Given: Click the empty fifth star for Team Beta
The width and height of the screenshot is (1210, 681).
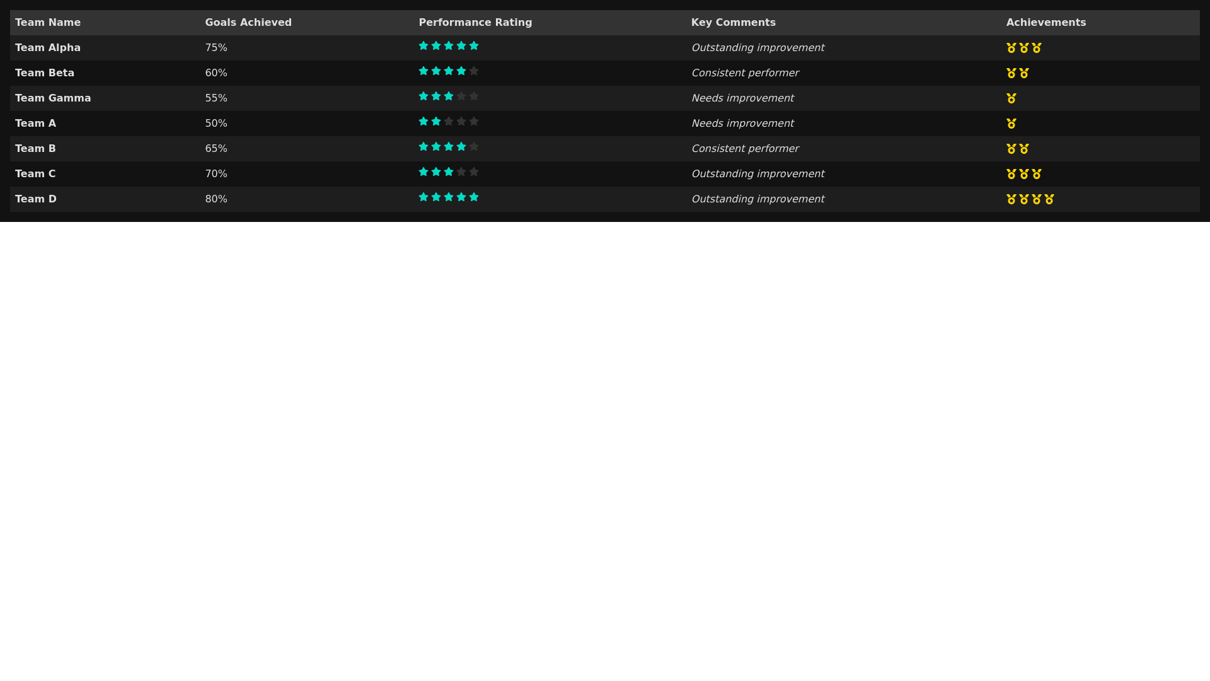Looking at the screenshot, I should click(474, 71).
